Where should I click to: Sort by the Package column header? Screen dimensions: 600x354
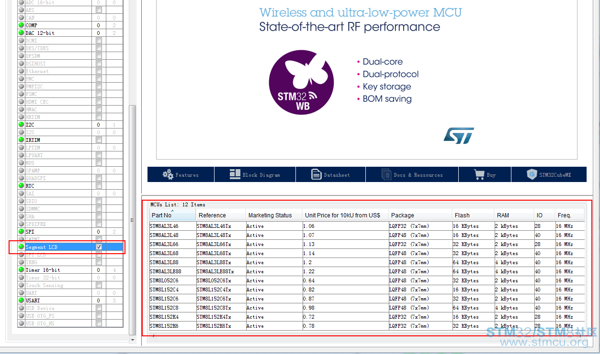tap(420, 215)
